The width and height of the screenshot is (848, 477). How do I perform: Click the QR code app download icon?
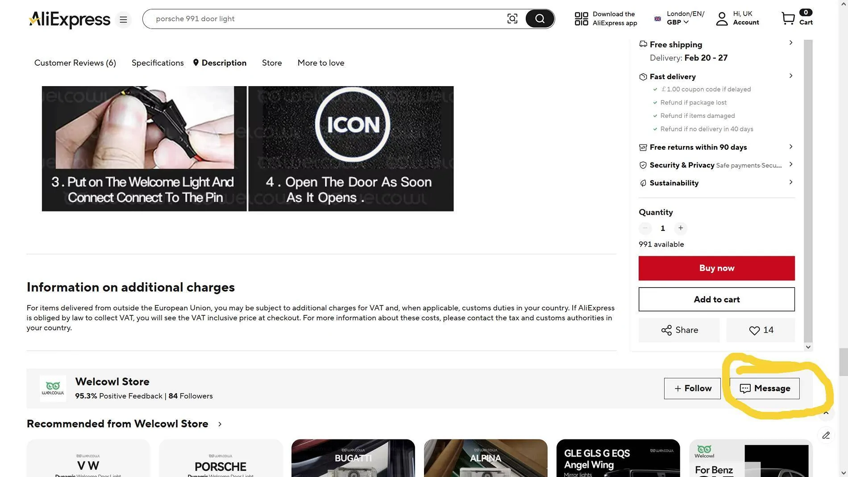[581, 19]
